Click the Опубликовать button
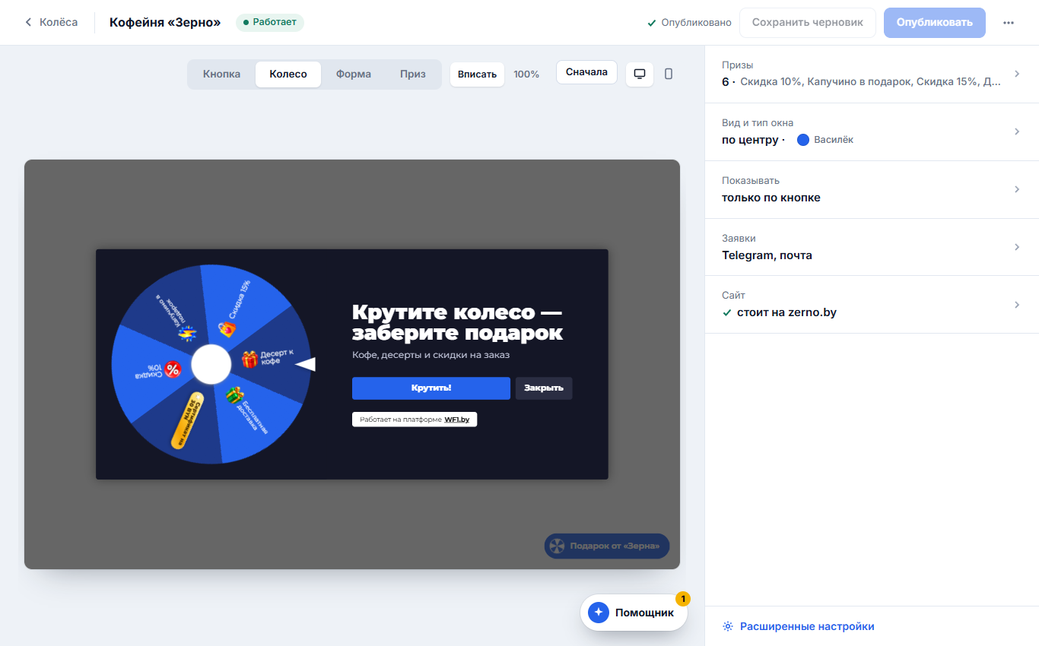This screenshot has width=1039, height=646. tap(934, 22)
